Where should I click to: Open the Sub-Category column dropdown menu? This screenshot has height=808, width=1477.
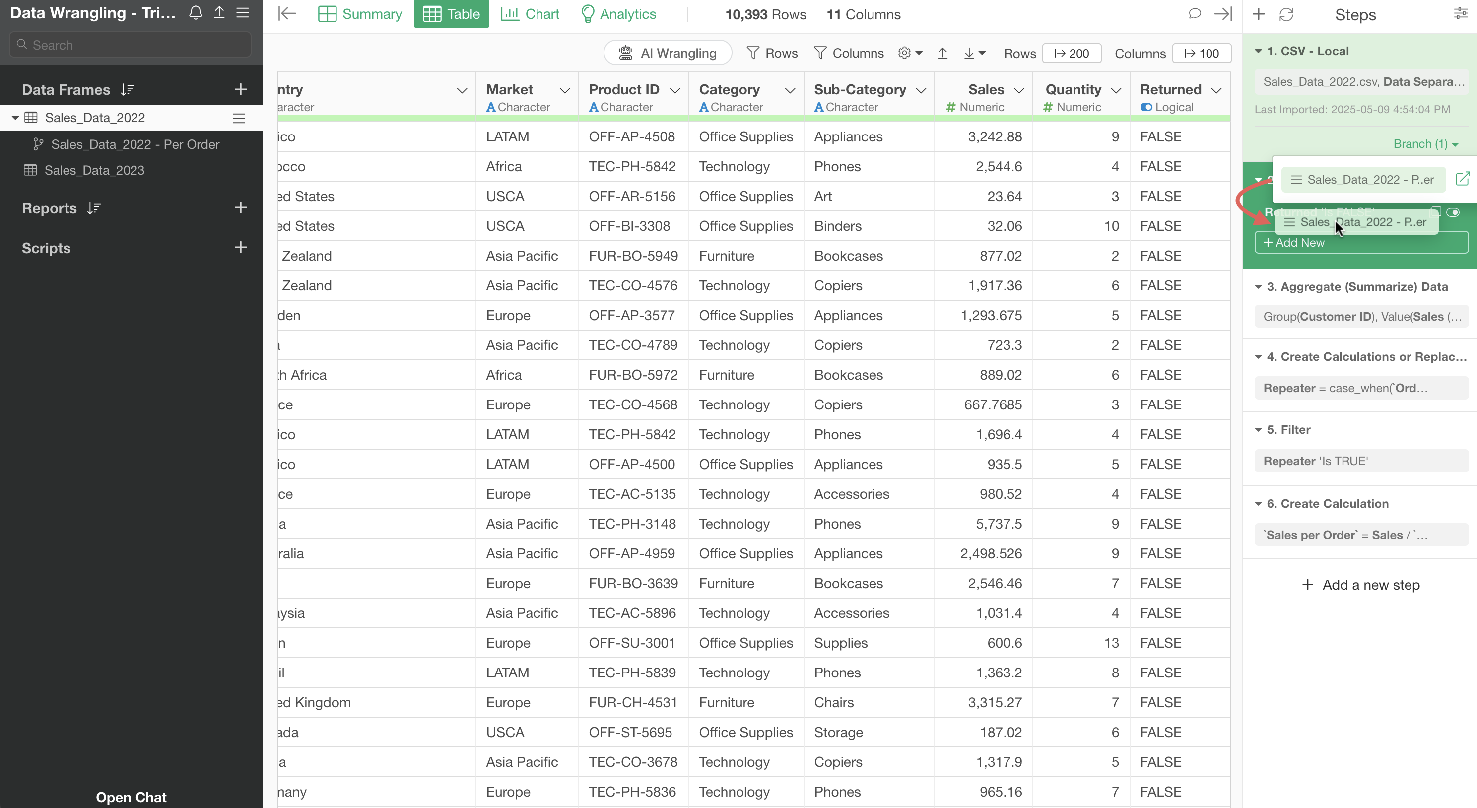click(x=921, y=90)
